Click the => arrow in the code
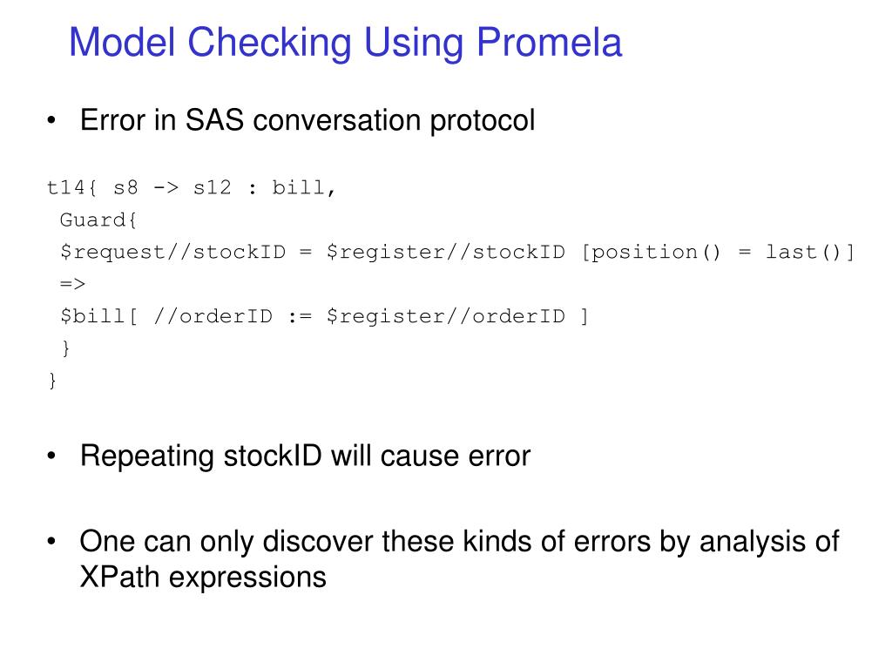 point(73,283)
